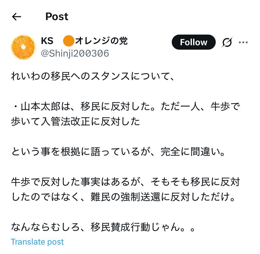The image size is (260, 254).
Task: Click the オレンジの党 name text
Action: point(101,41)
